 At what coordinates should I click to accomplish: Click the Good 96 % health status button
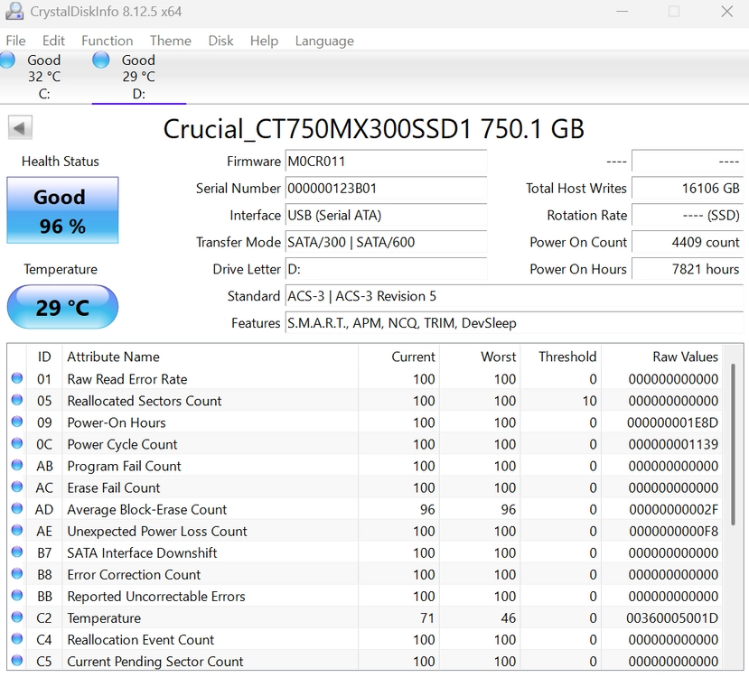(62, 210)
